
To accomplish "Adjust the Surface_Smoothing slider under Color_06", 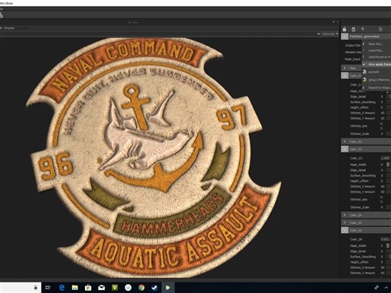I will (x=388, y=257).
